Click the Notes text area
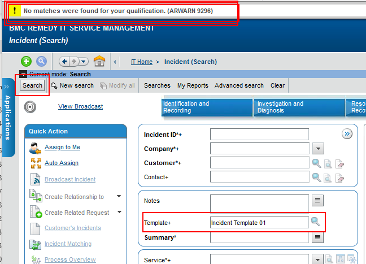This screenshot has height=264, width=366. (x=259, y=204)
